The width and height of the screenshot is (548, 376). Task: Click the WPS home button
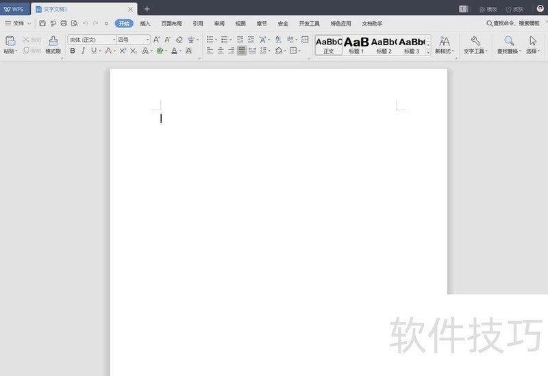coord(14,9)
